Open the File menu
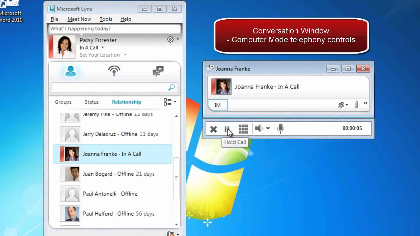 (x=54, y=19)
